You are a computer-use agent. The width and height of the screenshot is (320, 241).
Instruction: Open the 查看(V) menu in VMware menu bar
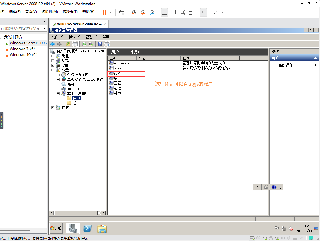click(31, 12)
